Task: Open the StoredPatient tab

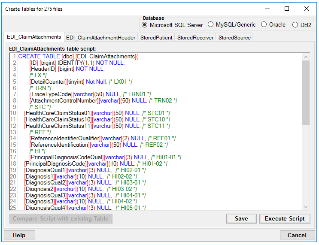Action: tap(156, 38)
